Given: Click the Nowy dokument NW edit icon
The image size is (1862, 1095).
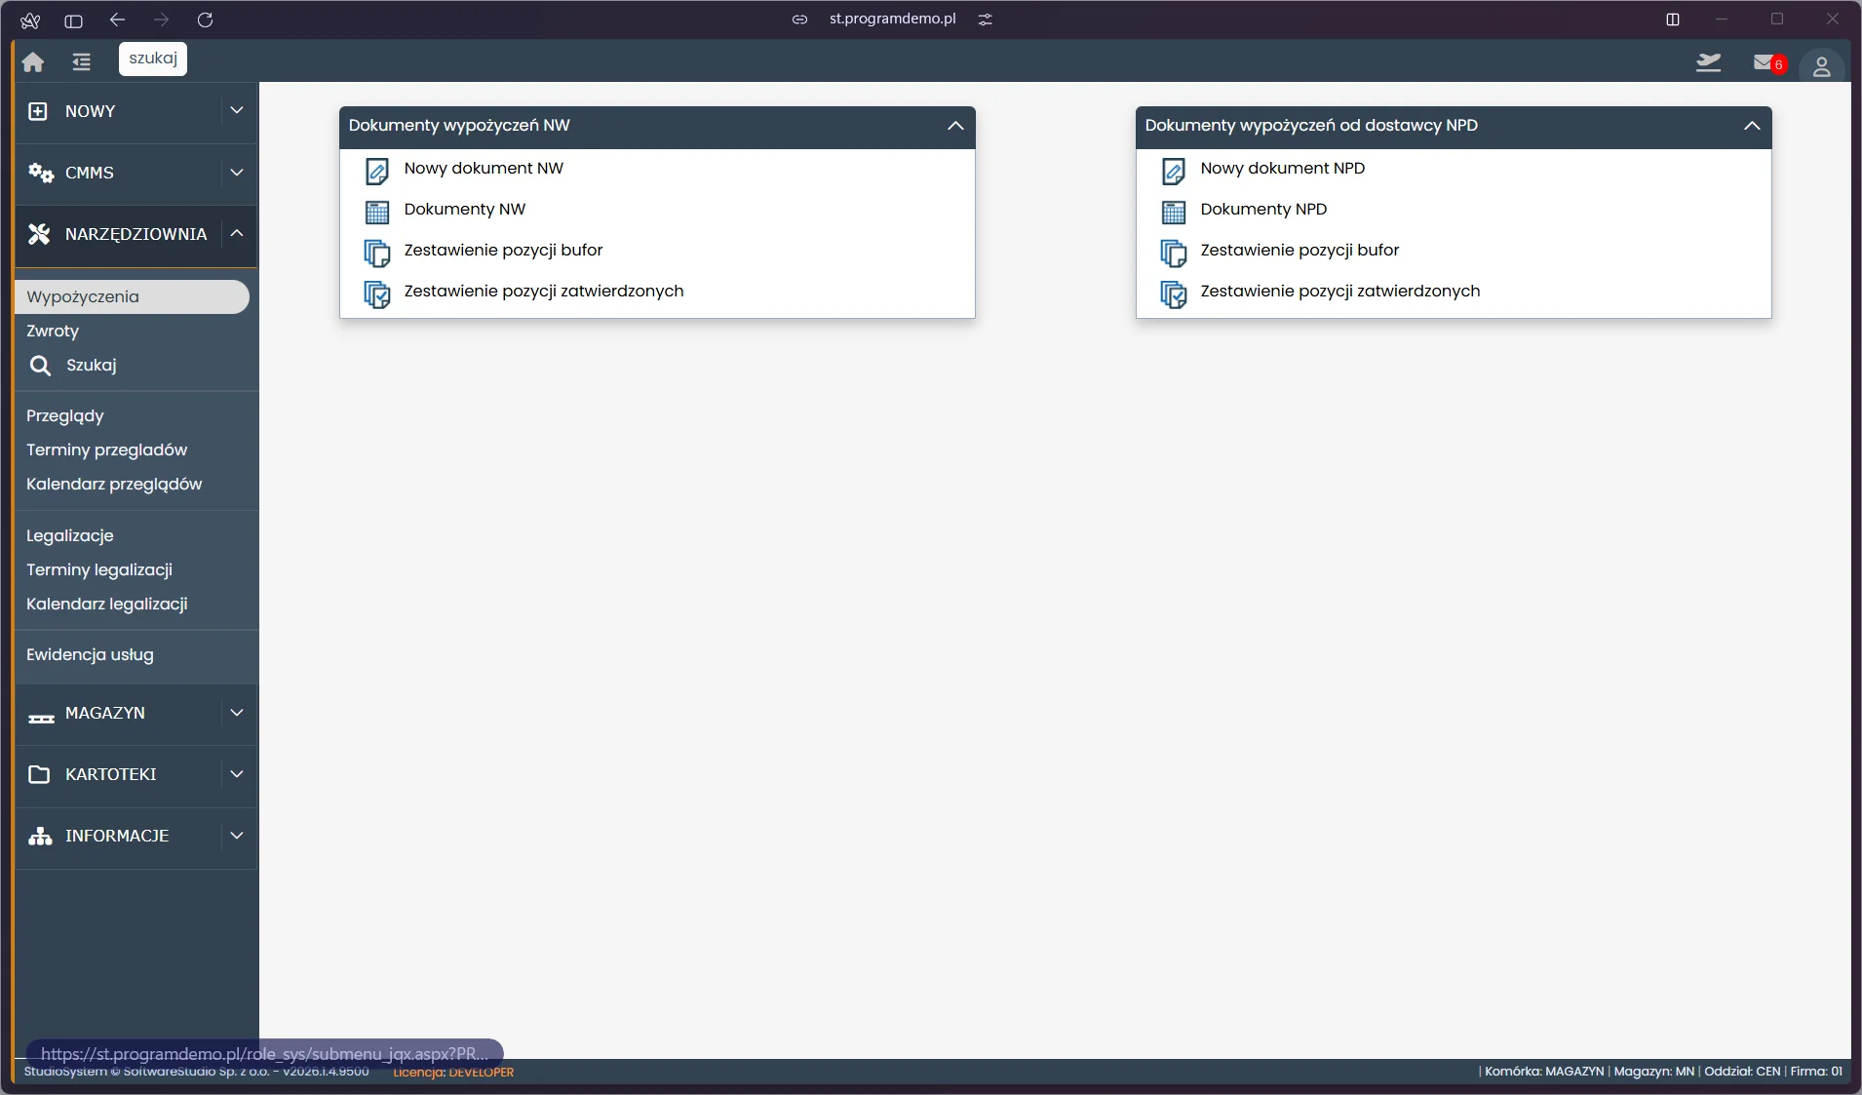Looking at the screenshot, I should pyautogui.click(x=377, y=171).
